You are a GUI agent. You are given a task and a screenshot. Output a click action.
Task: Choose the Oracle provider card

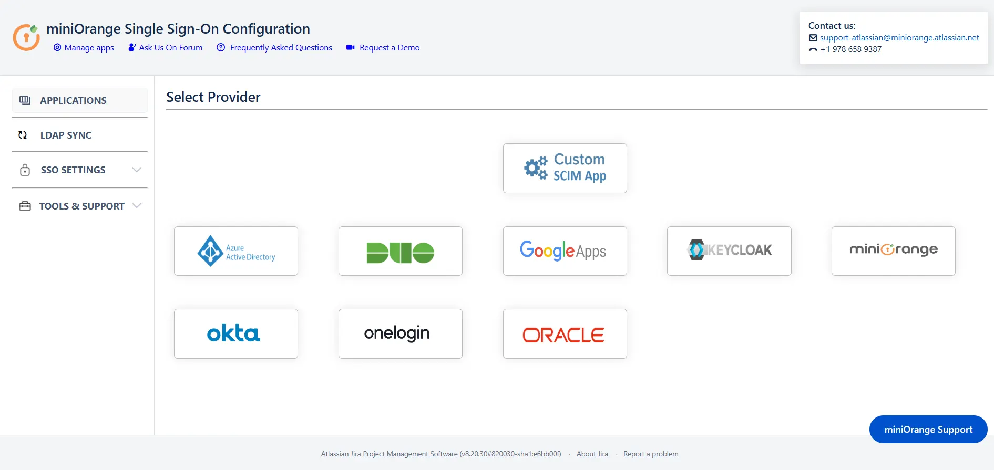[x=565, y=333]
